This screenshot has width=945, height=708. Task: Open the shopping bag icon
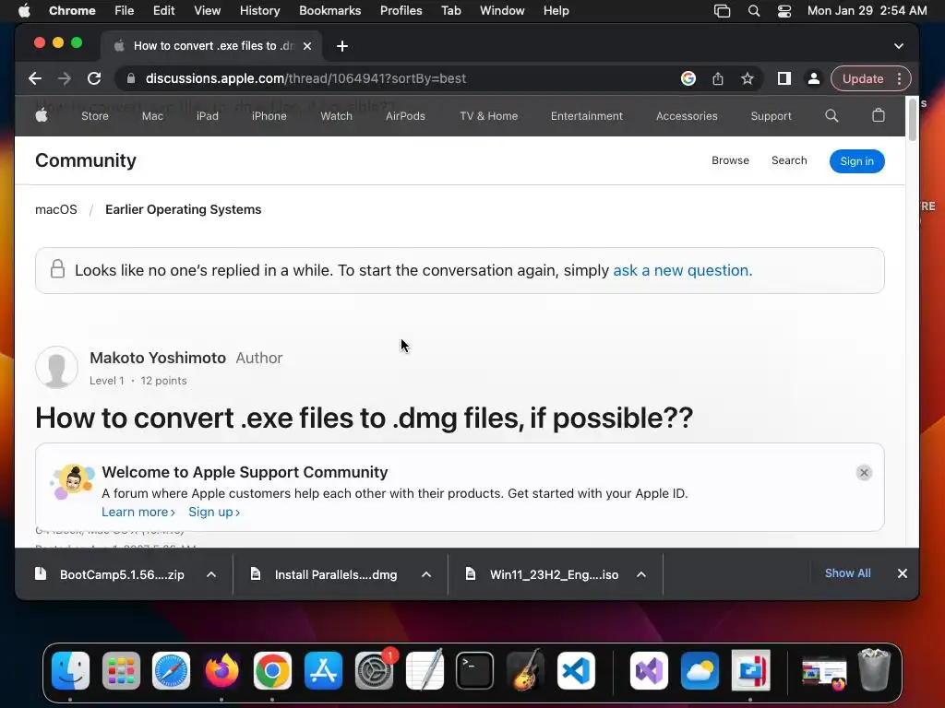coord(879,115)
